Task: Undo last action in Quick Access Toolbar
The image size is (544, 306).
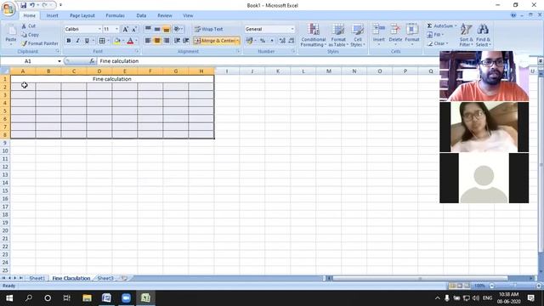Action: [32, 5]
